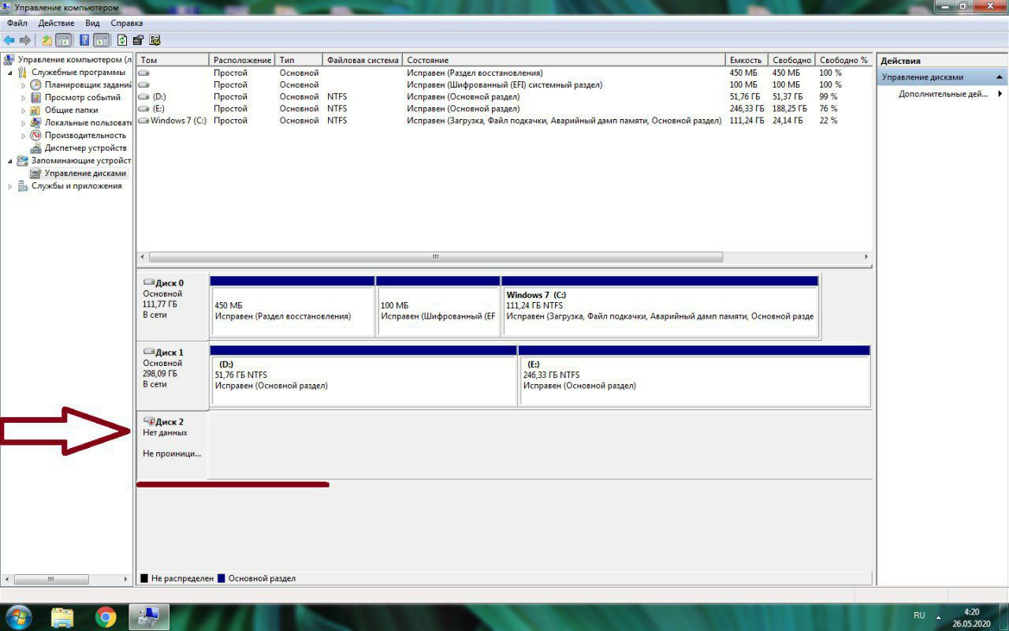Select the (D:) 51,76 ГБ partition block
This screenshot has width=1009, height=631.
tap(363, 375)
